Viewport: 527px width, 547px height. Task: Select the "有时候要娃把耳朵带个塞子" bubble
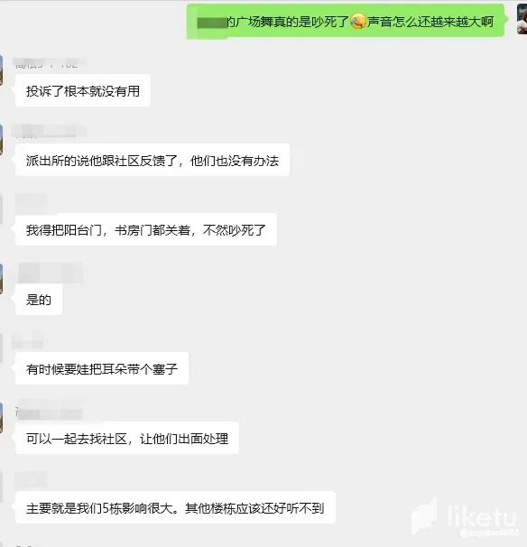pyautogui.click(x=102, y=369)
